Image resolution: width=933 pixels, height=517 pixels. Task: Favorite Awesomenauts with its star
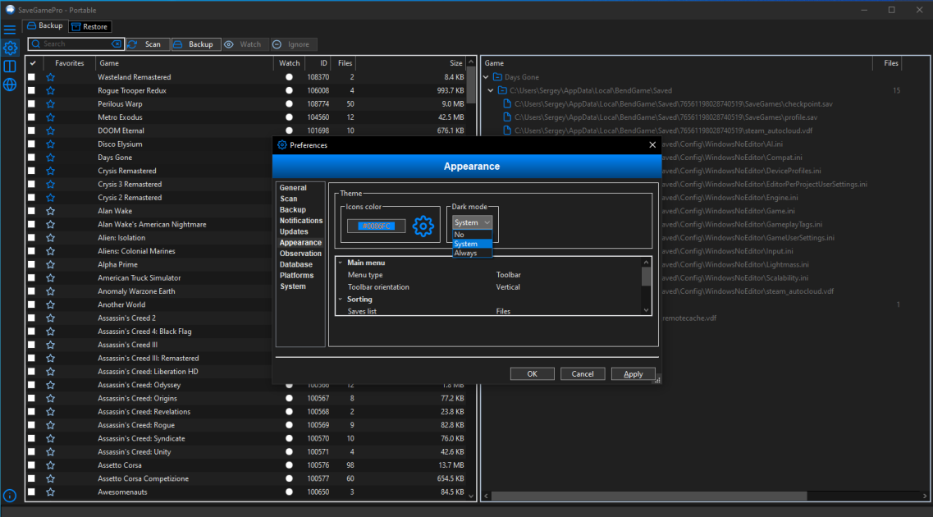(51, 492)
